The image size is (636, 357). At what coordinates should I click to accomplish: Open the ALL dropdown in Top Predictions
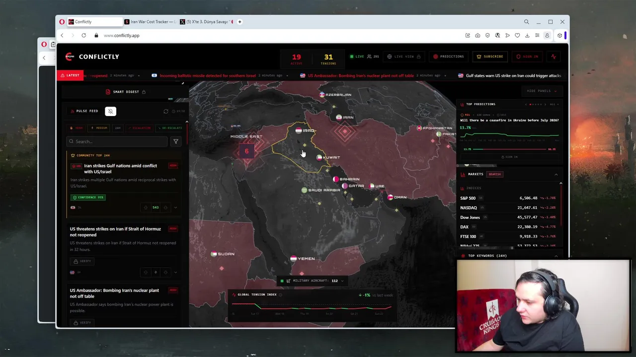pyautogui.click(x=554, y=104)
